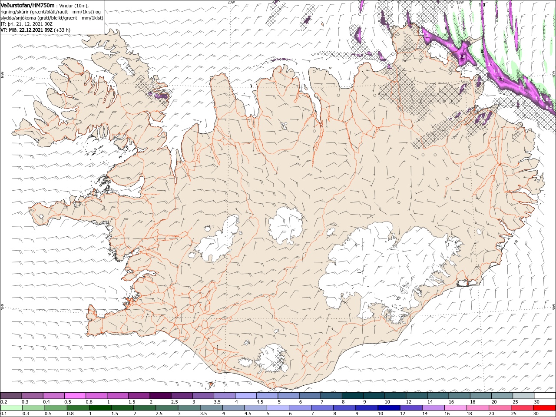Select the bright red 30 swatch, lower legend

click(x=544, y=408)
